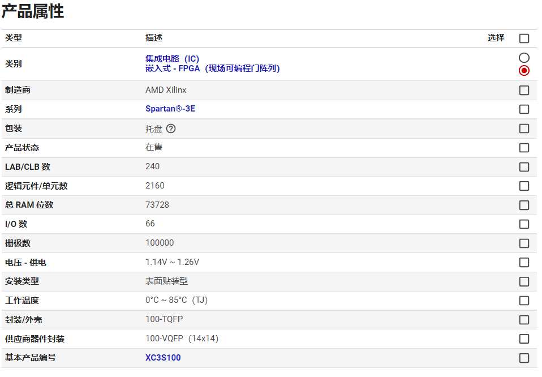Viewport: 542px width, 377px height.
Task: Check the I/O 数 66 checkbox
Action: pyautogui.click(x=524, y=224)
